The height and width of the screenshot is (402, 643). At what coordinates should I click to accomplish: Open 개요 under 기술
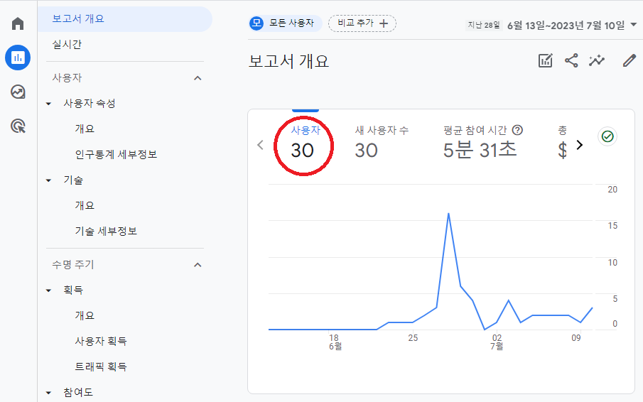pos(85,205)
